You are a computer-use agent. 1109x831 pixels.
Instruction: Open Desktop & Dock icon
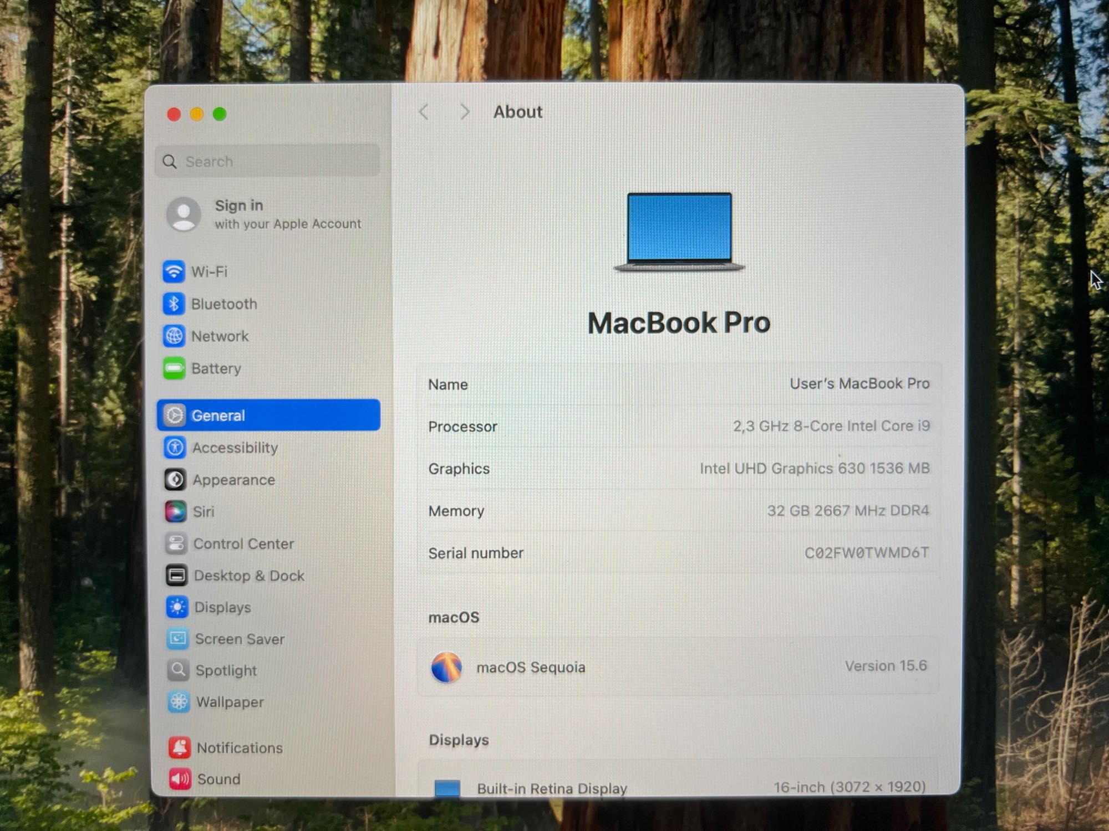(x=177, y=576)
